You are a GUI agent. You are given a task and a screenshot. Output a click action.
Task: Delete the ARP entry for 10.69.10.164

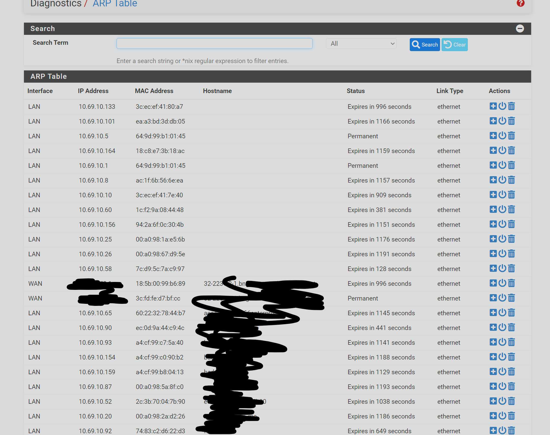click(x=511, y=150)
